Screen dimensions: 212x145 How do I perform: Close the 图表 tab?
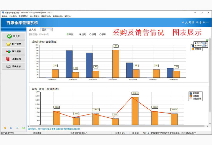(51, 30)
